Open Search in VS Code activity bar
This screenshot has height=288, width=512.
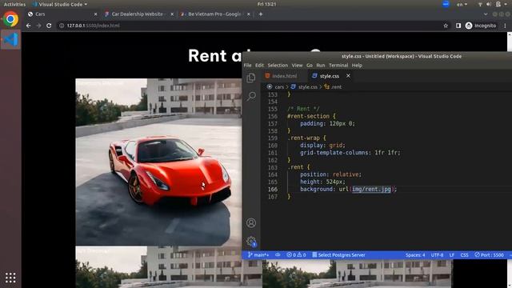(x=251, y=96)
